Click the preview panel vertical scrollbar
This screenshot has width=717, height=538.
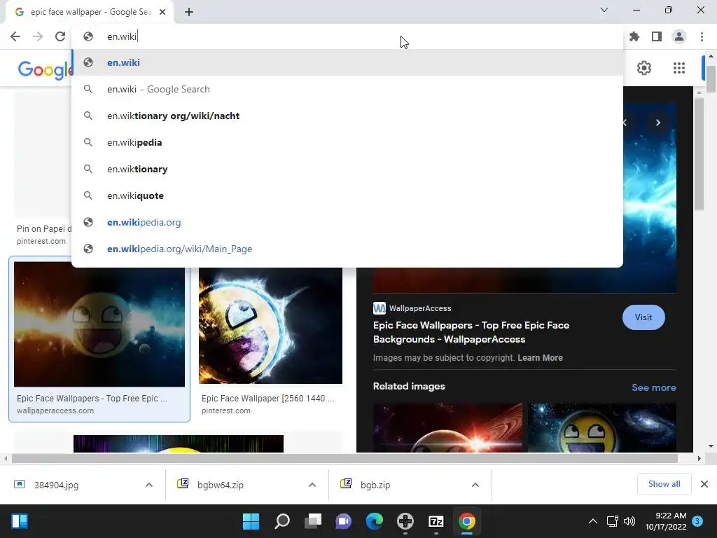pos(699,153)
